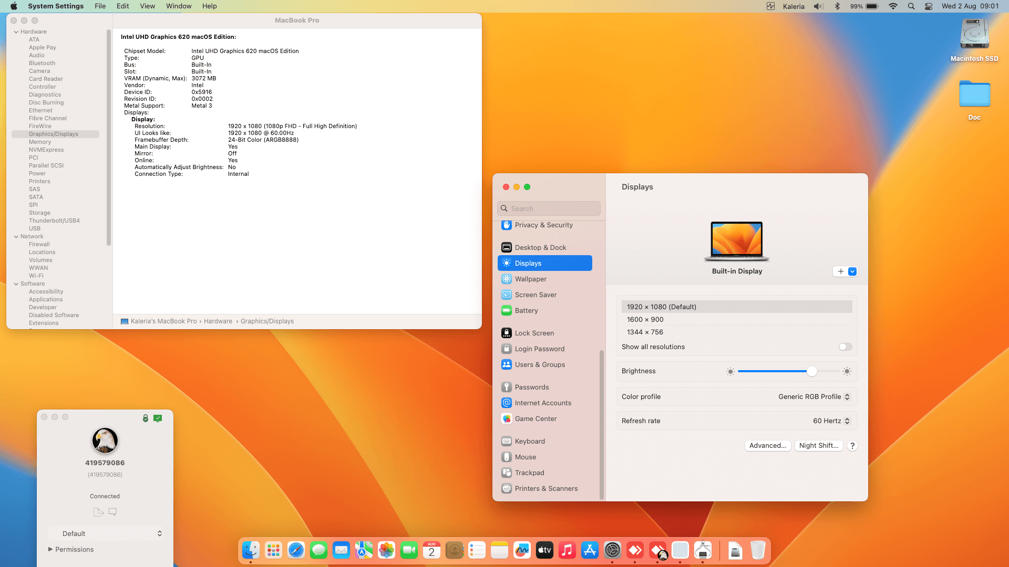Select the 1600 × 900 resolution
This screenshot has height=567, width=1009.
pyautogui.click(x=645, y=319)
